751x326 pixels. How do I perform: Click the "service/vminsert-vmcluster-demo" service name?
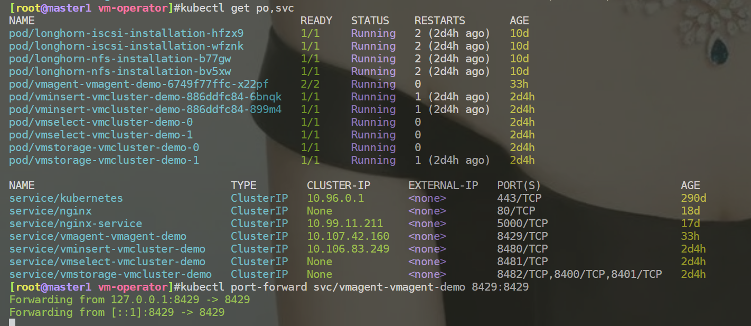click(107, 249)
